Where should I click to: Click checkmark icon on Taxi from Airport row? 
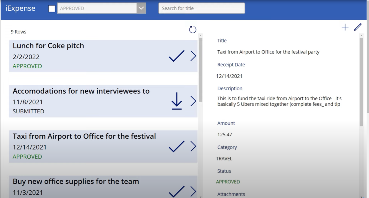[177, 146]
